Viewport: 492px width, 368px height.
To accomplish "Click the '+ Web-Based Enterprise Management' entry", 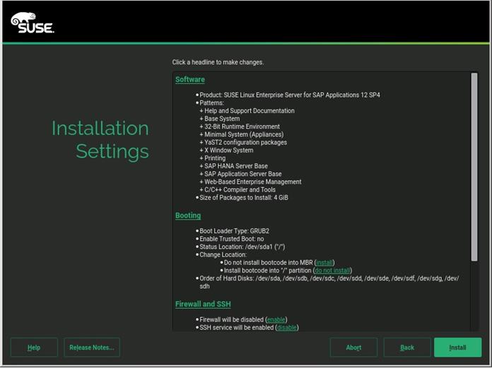I will [x=250, y=182].
